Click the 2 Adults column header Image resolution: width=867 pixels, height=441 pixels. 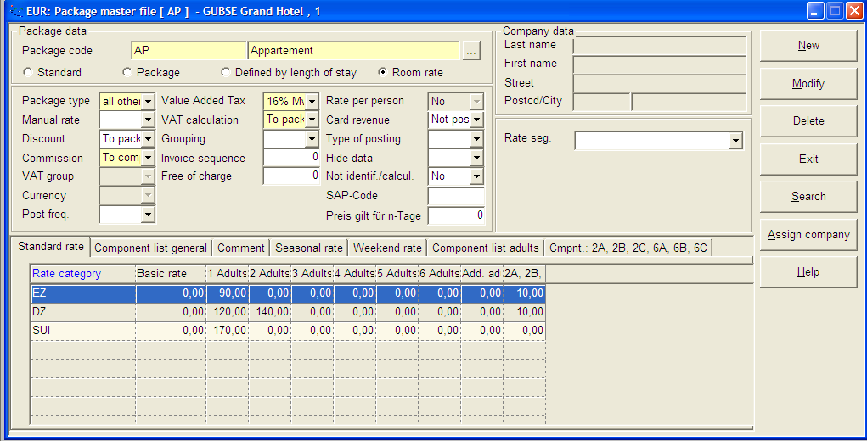pyautogui.click(x=269, y=274)
